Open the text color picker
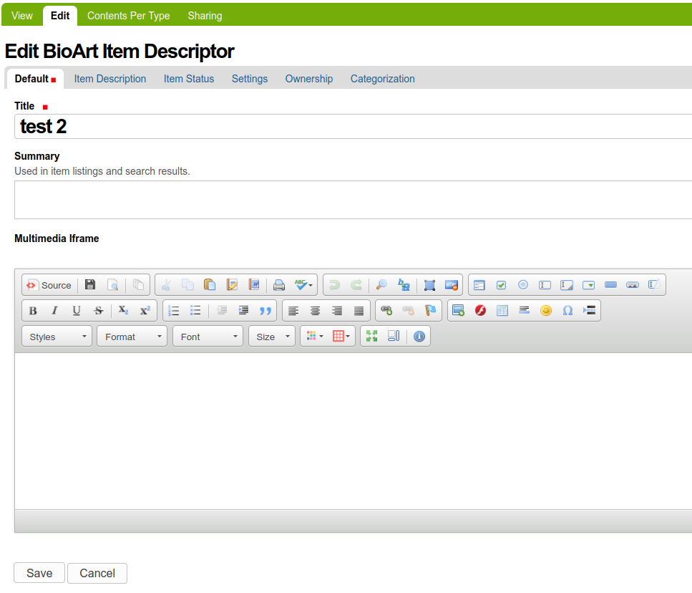 pos(314,337)
